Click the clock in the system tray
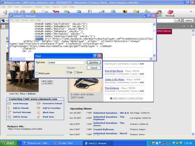The width and height of the screenshot is (195, 146). [188, 143]
